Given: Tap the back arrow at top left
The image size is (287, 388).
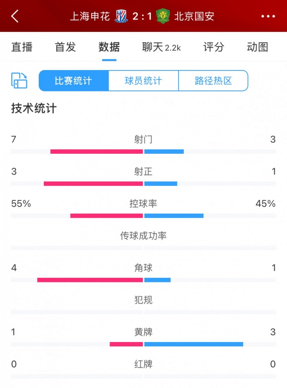Looking at the screenshot, I should coord(15,16).
